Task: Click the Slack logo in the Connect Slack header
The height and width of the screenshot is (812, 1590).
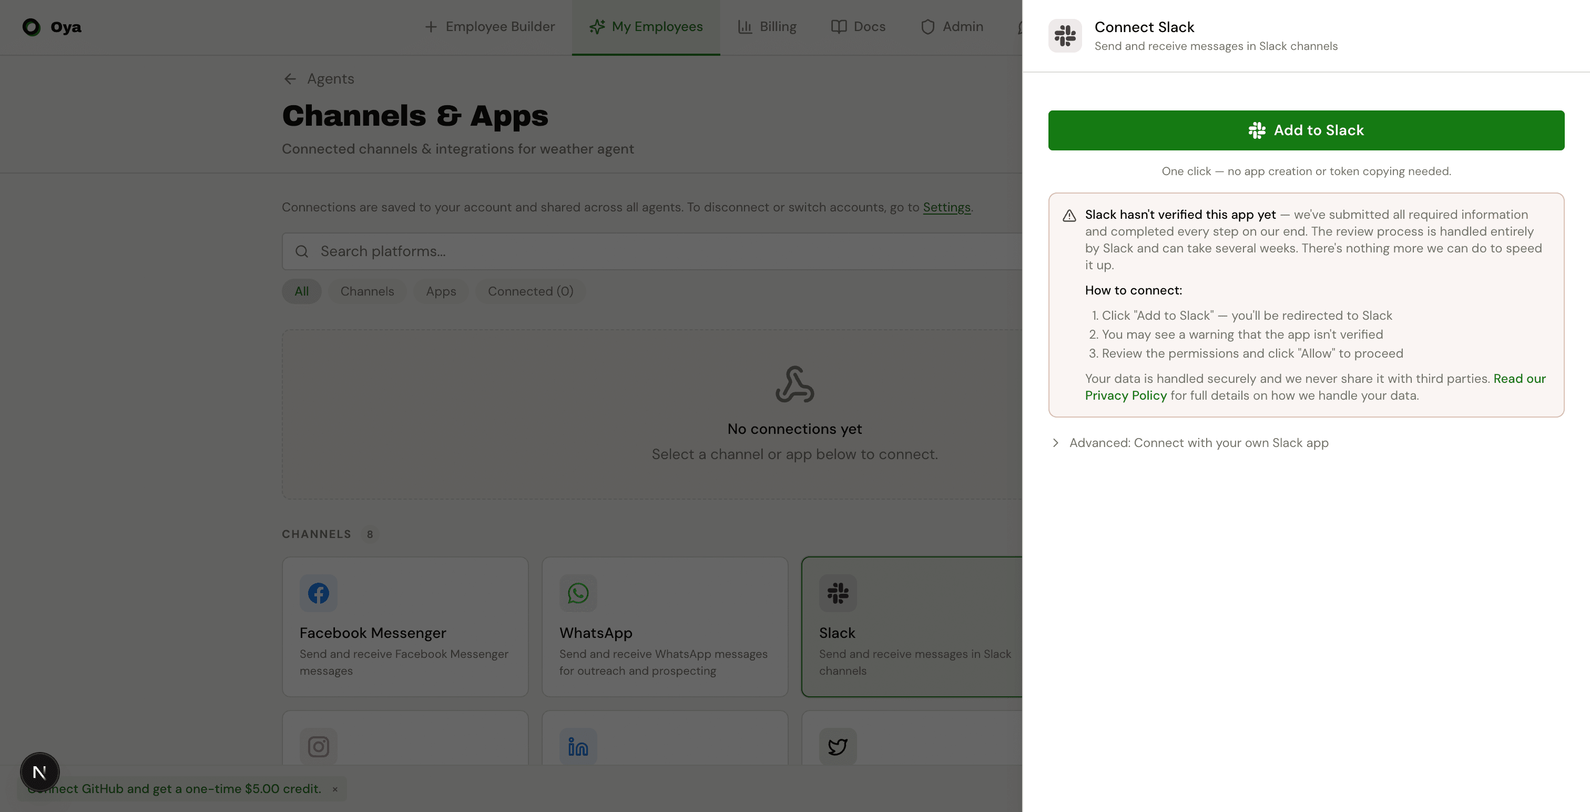Action: (1065, 36)
